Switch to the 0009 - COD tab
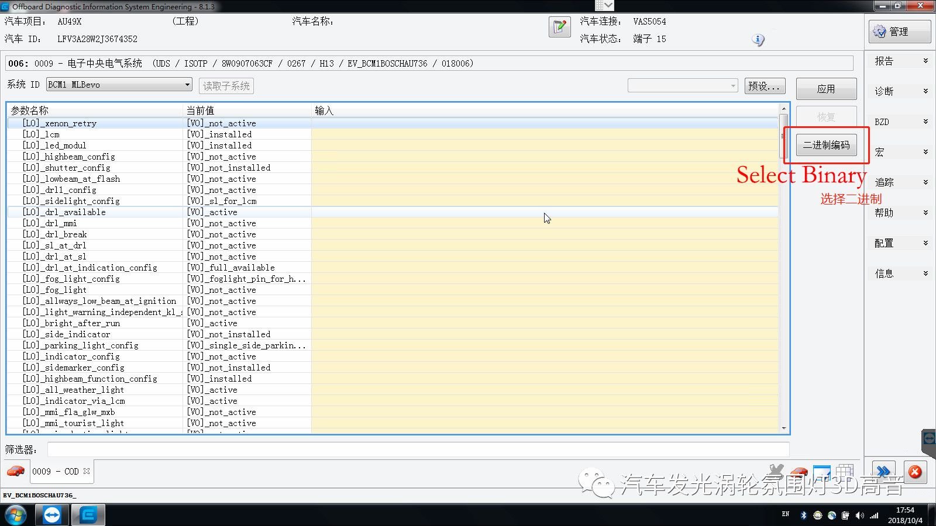Viewport: 936px width, 526px height. click(57, 471)
